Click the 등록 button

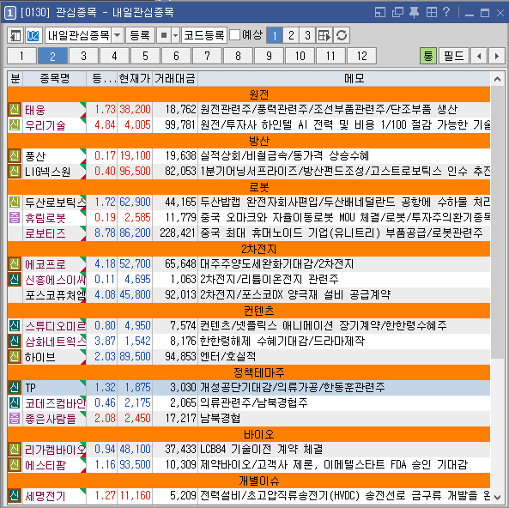(140, 35)
